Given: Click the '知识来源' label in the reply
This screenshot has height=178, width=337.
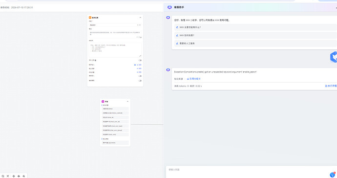Looking at the screenshot, I should point(178,79).
